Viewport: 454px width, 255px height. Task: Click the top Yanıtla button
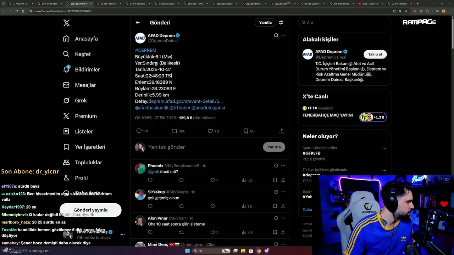click(x=265, y=22)
